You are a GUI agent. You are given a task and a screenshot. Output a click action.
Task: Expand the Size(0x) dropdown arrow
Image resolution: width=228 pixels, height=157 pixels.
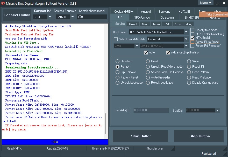tap(217, 110)
